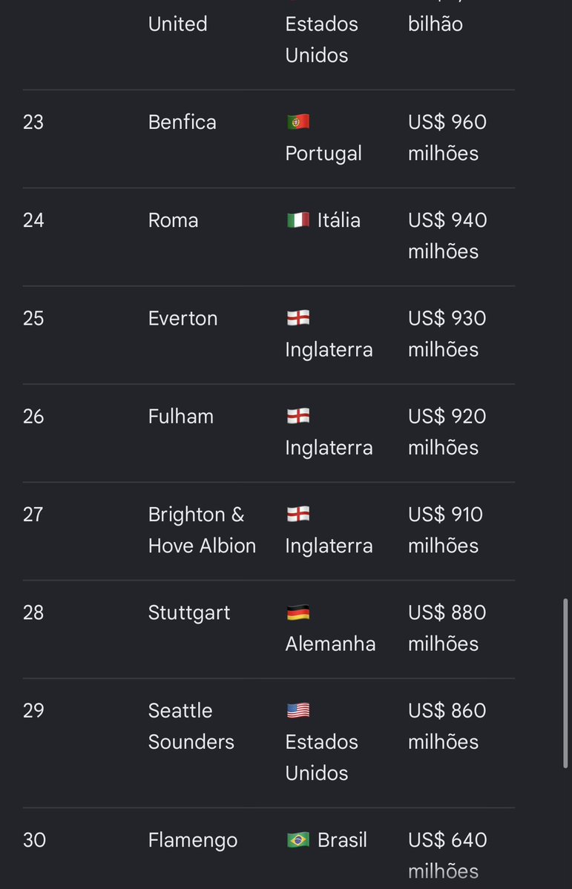Click the Italy flag next to Itália
The image size is (572, 889).
pos(298,220)
